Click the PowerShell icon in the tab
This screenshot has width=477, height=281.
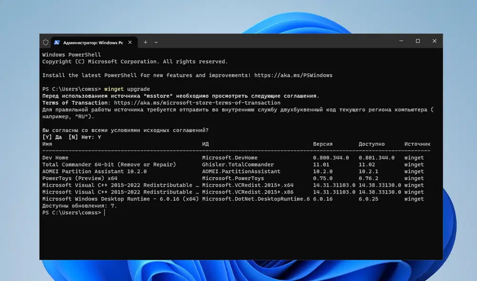tap(57, 42)
